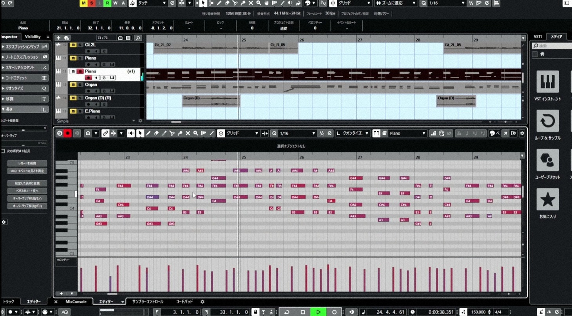This screenshot has width=572, height=316.
Task: Check the extend to next selection checkbox
Action: pyautogui.click(x=3, y=151)
